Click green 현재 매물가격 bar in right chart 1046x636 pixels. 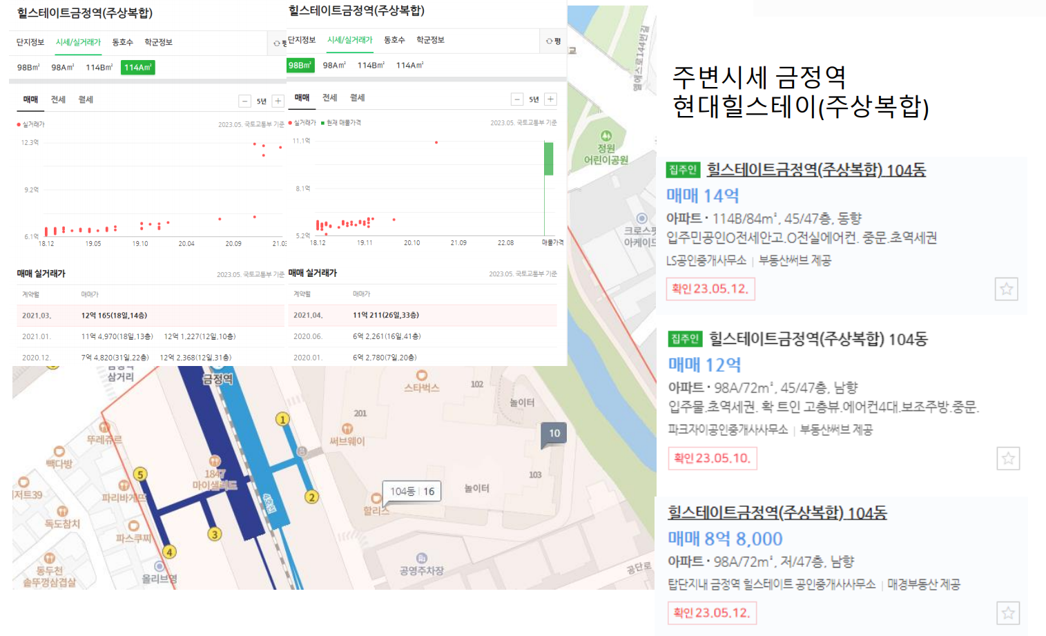click(548, 158)
